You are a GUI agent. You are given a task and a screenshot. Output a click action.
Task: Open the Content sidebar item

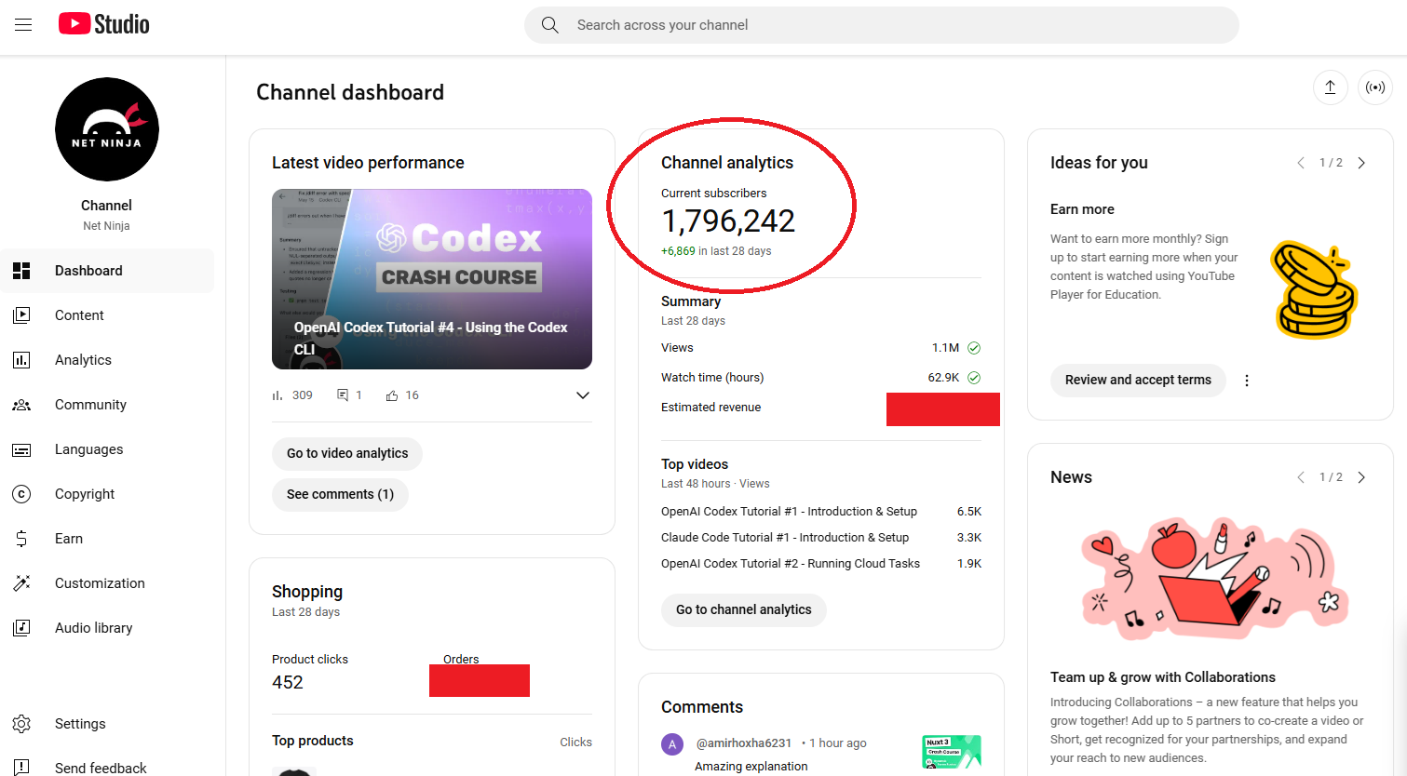pos(79,315)
